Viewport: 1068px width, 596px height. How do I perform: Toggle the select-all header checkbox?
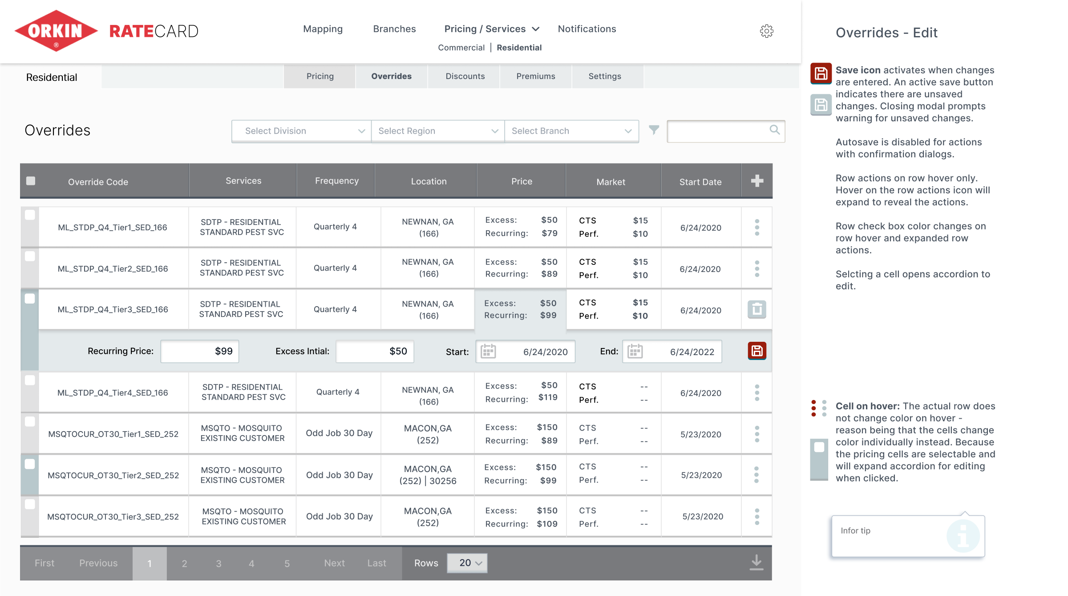click(x=31, y=181)
